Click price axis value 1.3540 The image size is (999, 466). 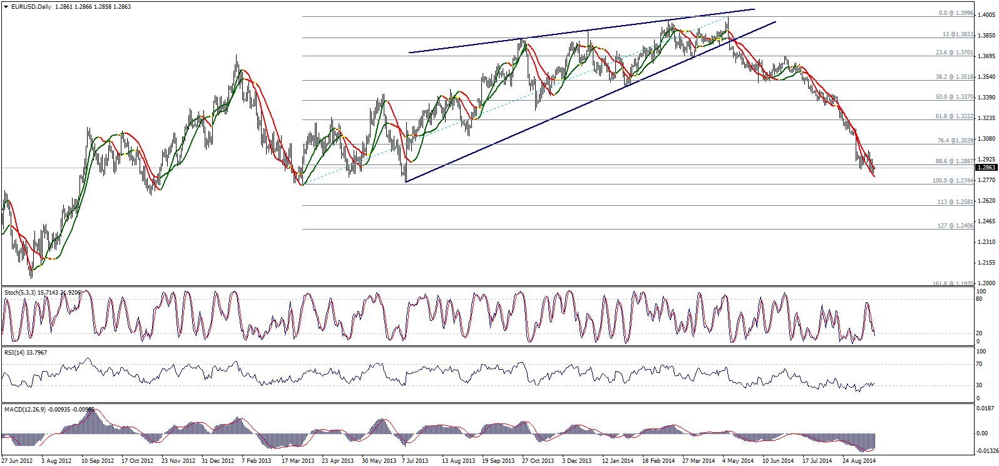tap(986, 77)
